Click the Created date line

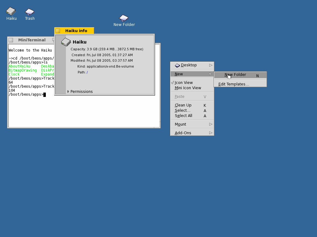[102, 55]
